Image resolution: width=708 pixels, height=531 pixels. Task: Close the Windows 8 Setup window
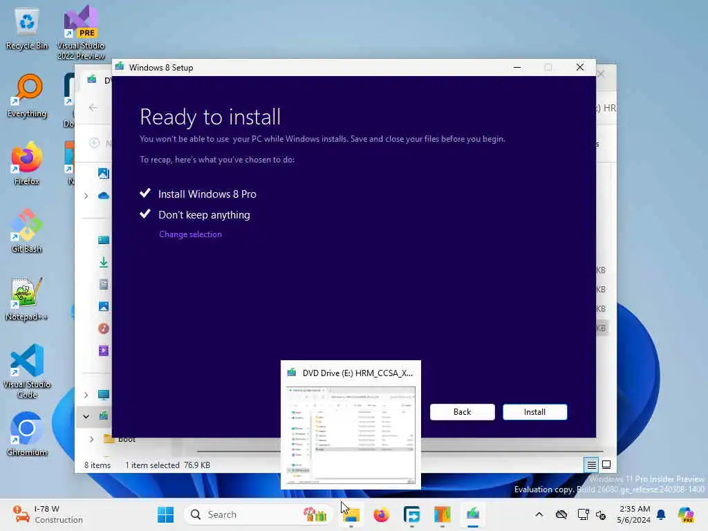point(580,67)
